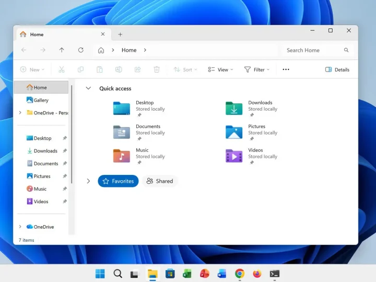
Task: Select Favorites pill
Action: 118,181
